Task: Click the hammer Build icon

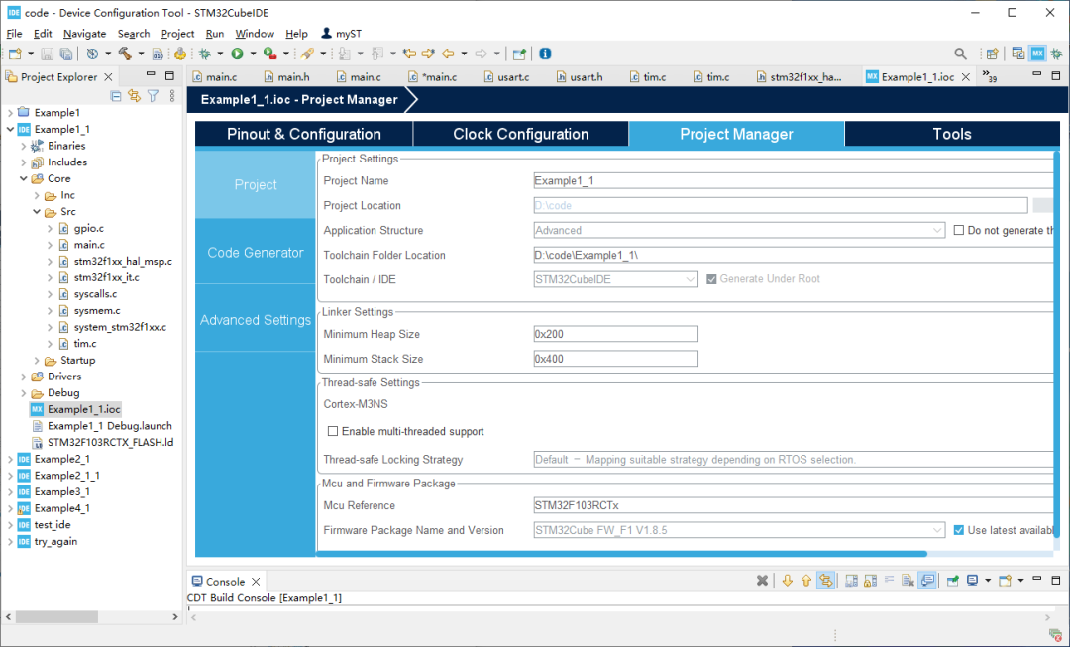Action: point(125,54)
